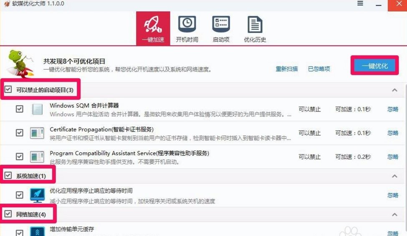Uncheck 增加传输单元缓存 checkbox
The width and height of the screenshot is (407, 236).
[x=20, y=233]
